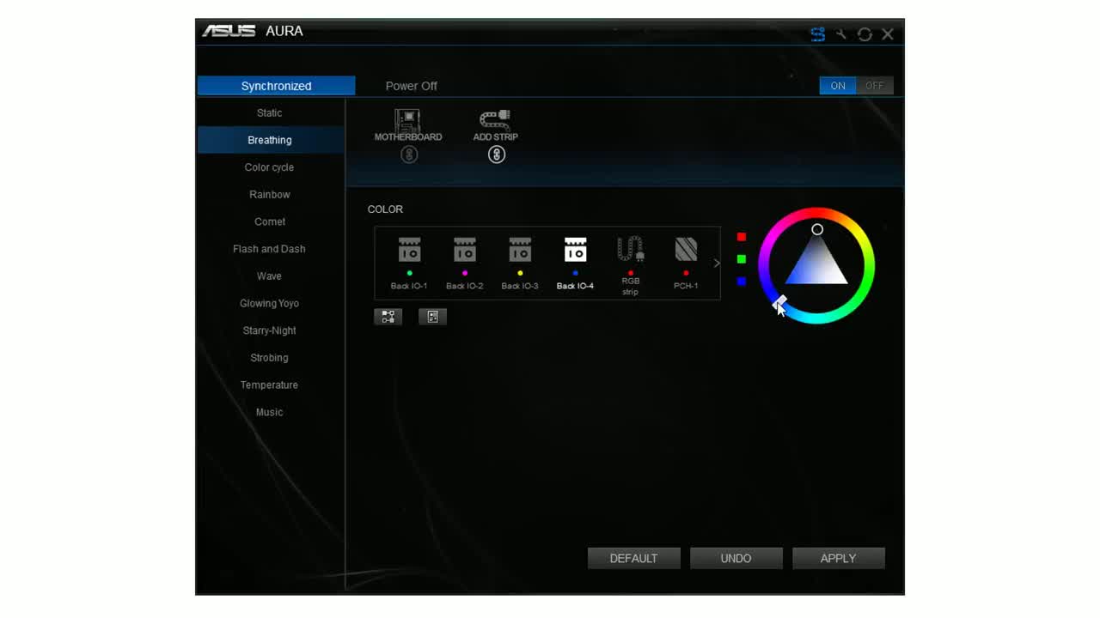Choose the Strobing effect
This screenshot has width=1100, height=618.
pyautogui.click(x=270, y=358)
